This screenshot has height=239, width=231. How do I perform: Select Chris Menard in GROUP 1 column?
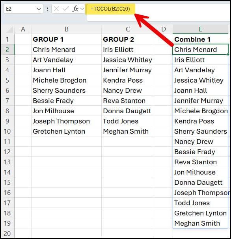67,50
